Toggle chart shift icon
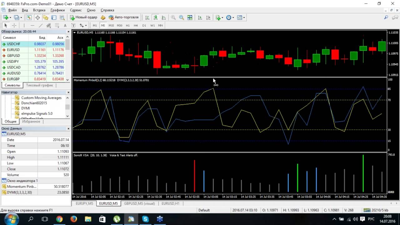 pos(208,17)
